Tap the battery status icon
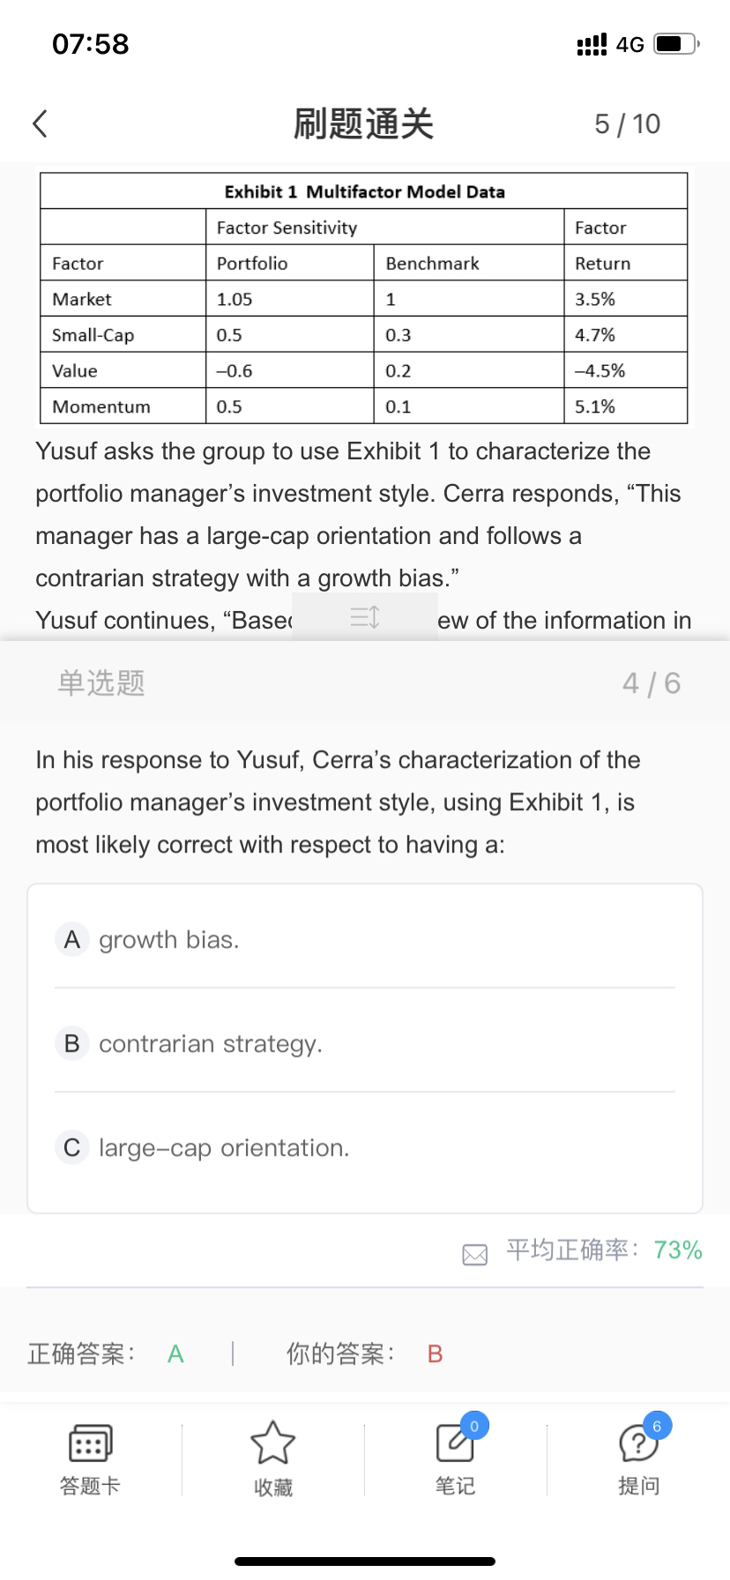Viewport: 730px width, 1580px height. 676,44
